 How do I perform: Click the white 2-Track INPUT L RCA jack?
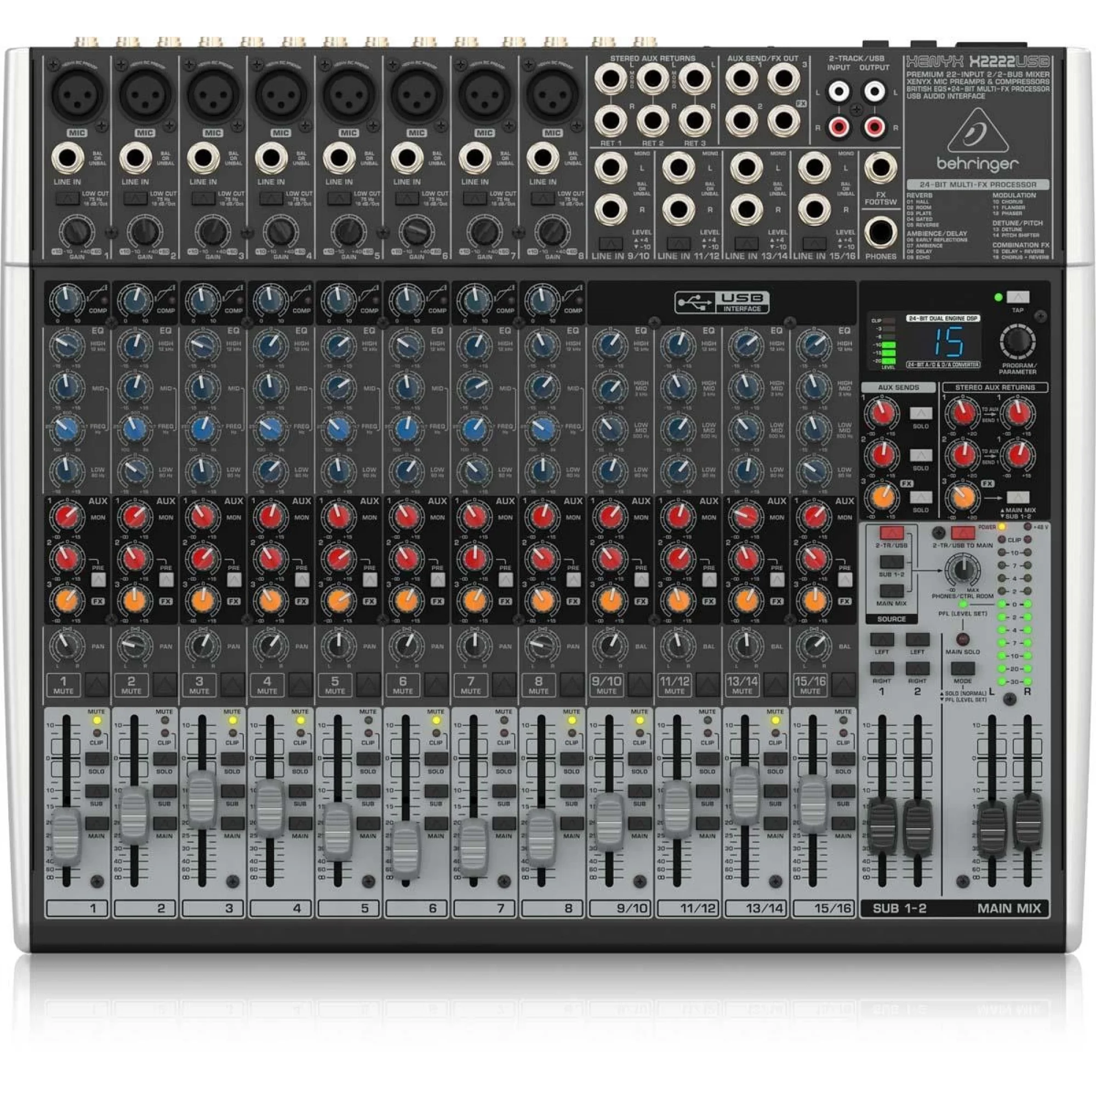(838, 91)
